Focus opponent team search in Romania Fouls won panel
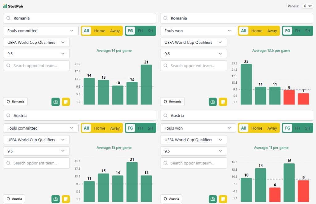316x204 pixels. [193, 66]
